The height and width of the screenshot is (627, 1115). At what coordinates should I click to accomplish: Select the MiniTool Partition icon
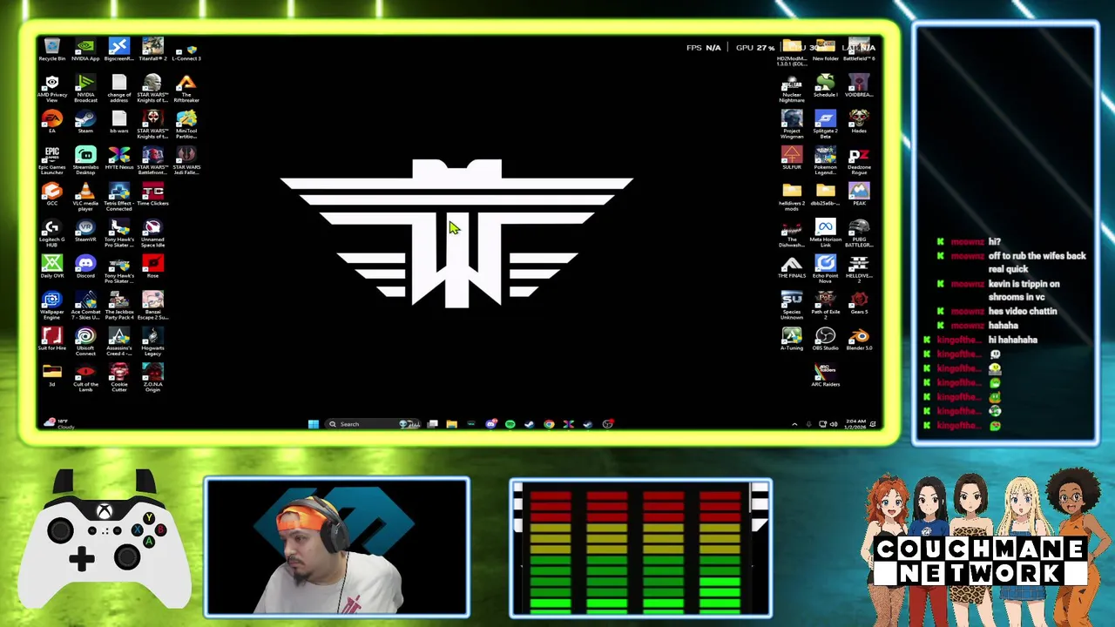[x=186, y=125]
